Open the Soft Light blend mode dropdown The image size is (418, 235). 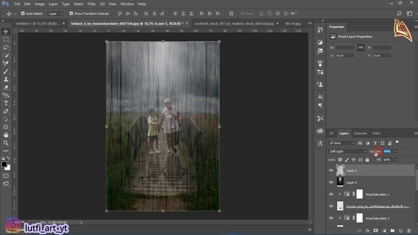click(348, 151)
